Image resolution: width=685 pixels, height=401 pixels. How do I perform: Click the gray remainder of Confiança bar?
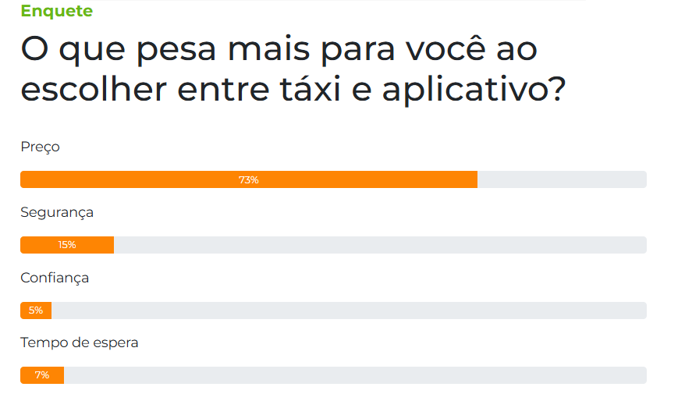349,311
